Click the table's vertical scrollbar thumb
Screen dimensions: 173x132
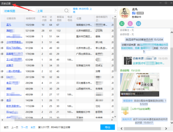point(115,45)
